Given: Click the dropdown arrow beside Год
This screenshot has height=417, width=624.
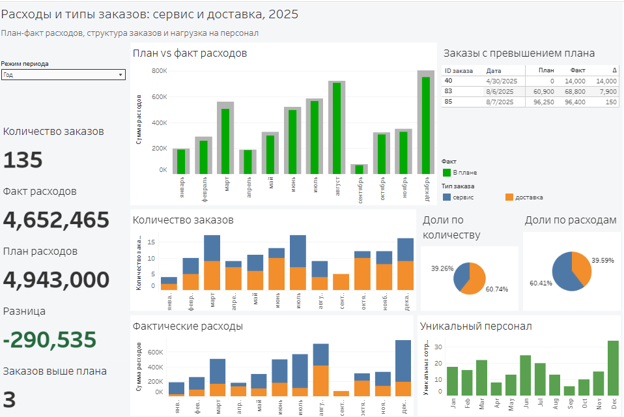Looking at the screenshot, I should point(121,75).
